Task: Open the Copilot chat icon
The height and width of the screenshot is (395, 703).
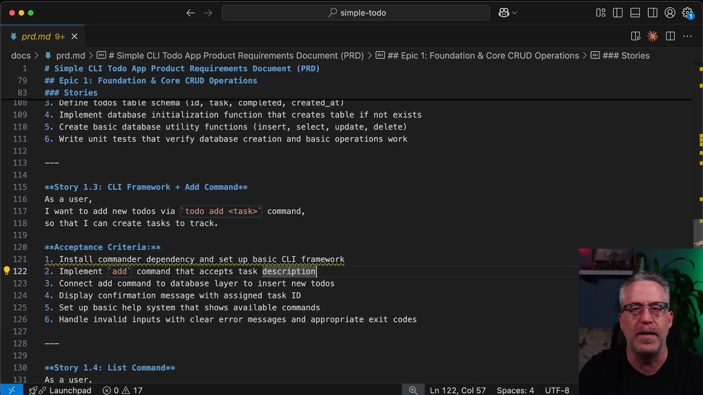Action: (503, 13)
